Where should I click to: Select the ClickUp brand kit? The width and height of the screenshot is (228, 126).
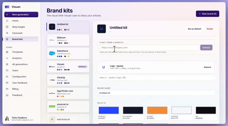coord(68,80)
